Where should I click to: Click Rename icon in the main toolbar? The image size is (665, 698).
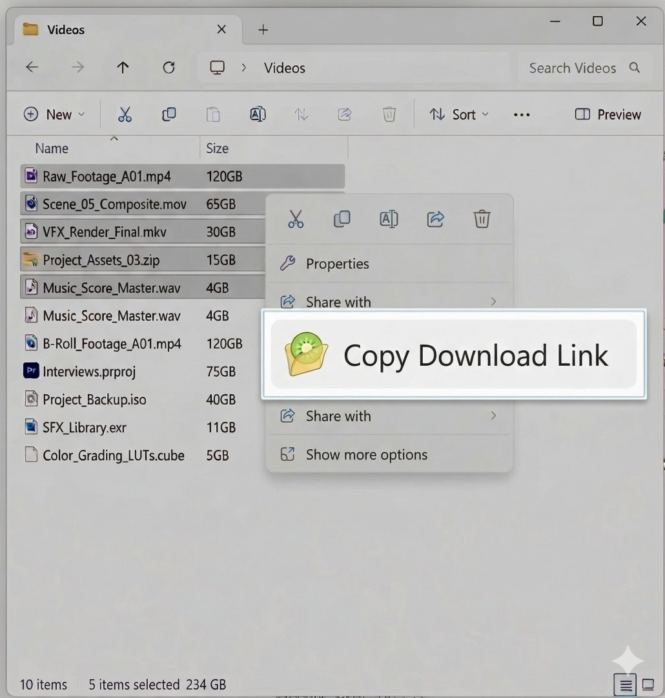[x=258, y=114]
